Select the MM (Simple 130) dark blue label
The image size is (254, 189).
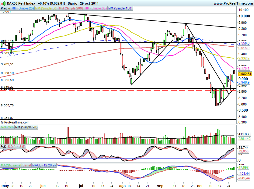coord(120,8)
